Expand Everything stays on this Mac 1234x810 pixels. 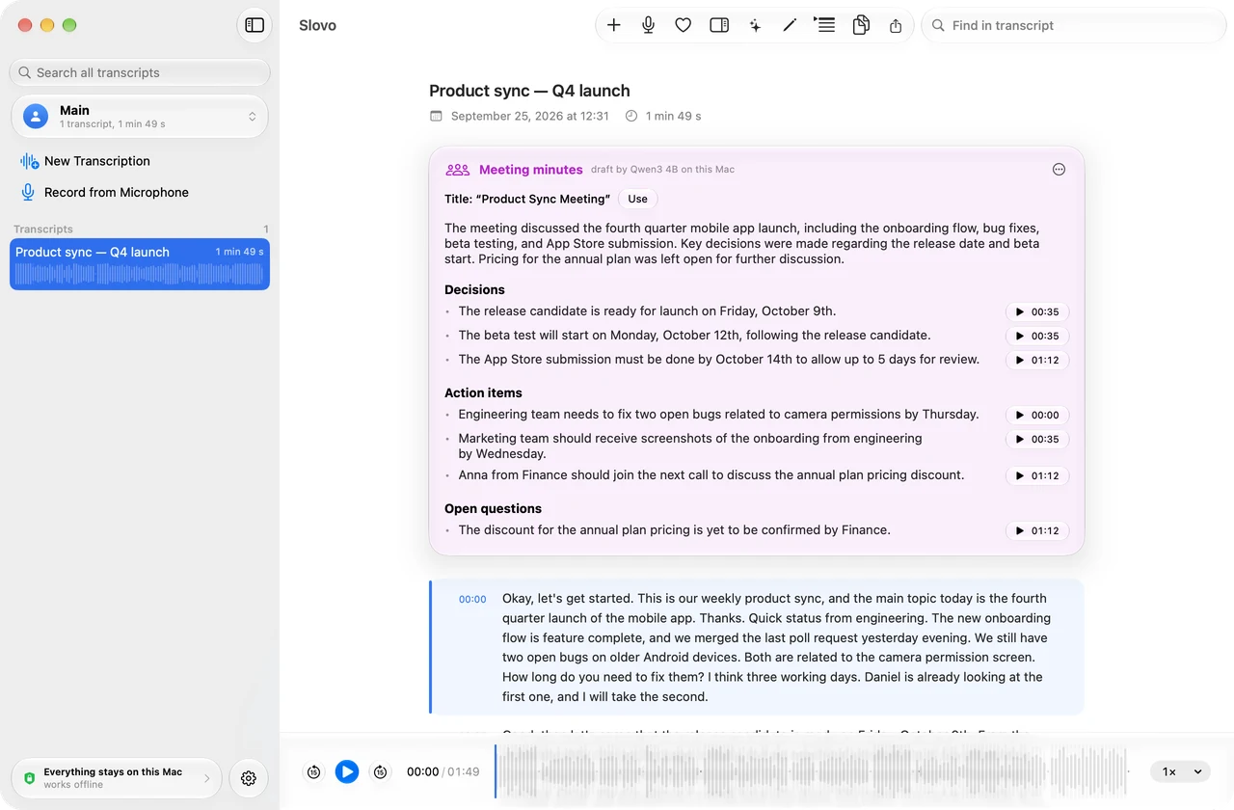[117, 778]
